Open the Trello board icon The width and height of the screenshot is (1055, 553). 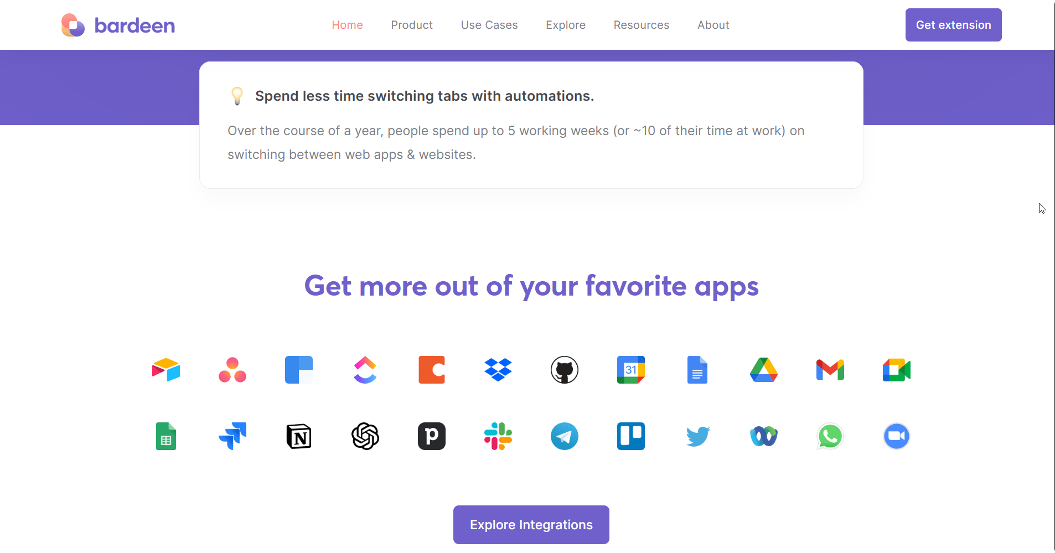tap(631, 436)
